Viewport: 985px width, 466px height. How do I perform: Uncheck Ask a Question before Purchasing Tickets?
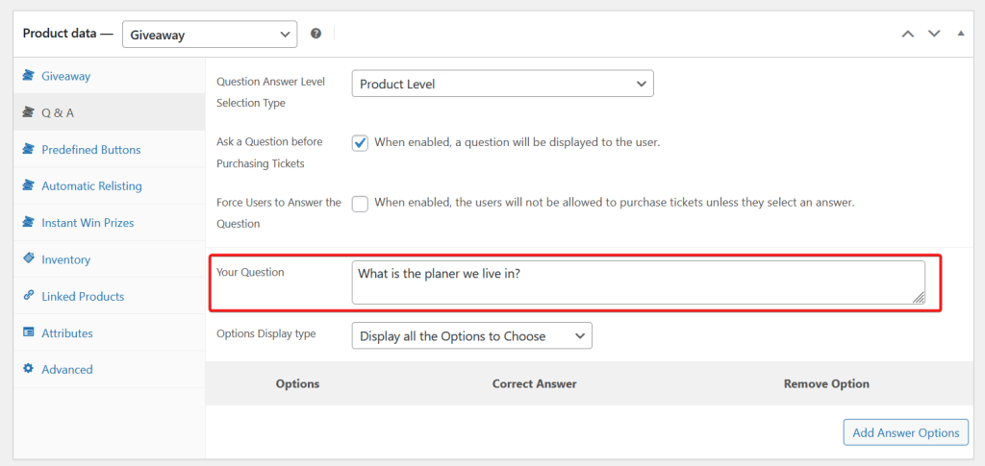(x=360, y=142)
